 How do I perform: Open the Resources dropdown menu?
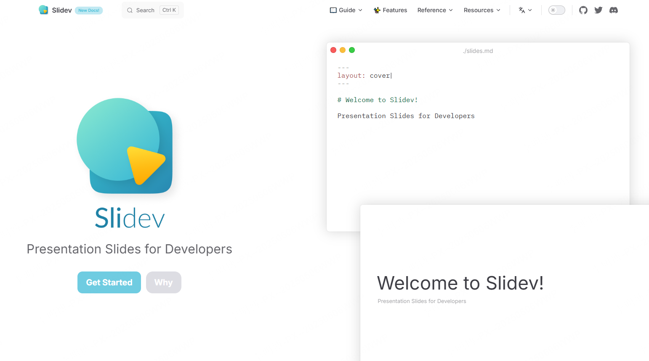click(482, 10)
